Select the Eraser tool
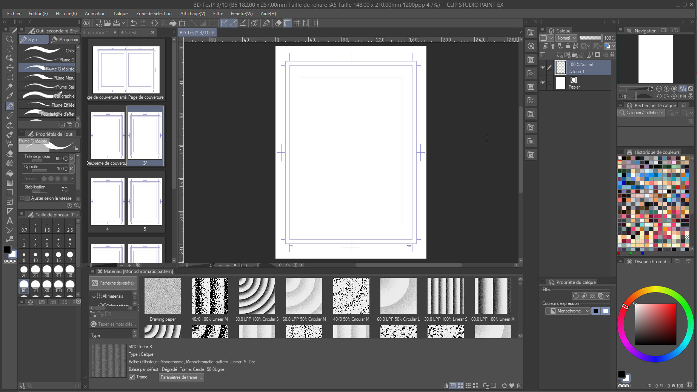The image size is (697, 392). 10,154
